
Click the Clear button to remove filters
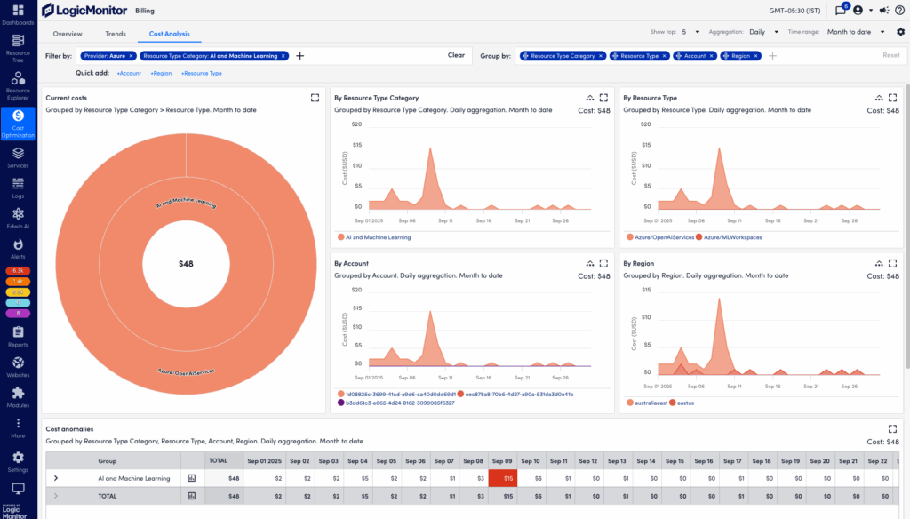tap(455, 55)
